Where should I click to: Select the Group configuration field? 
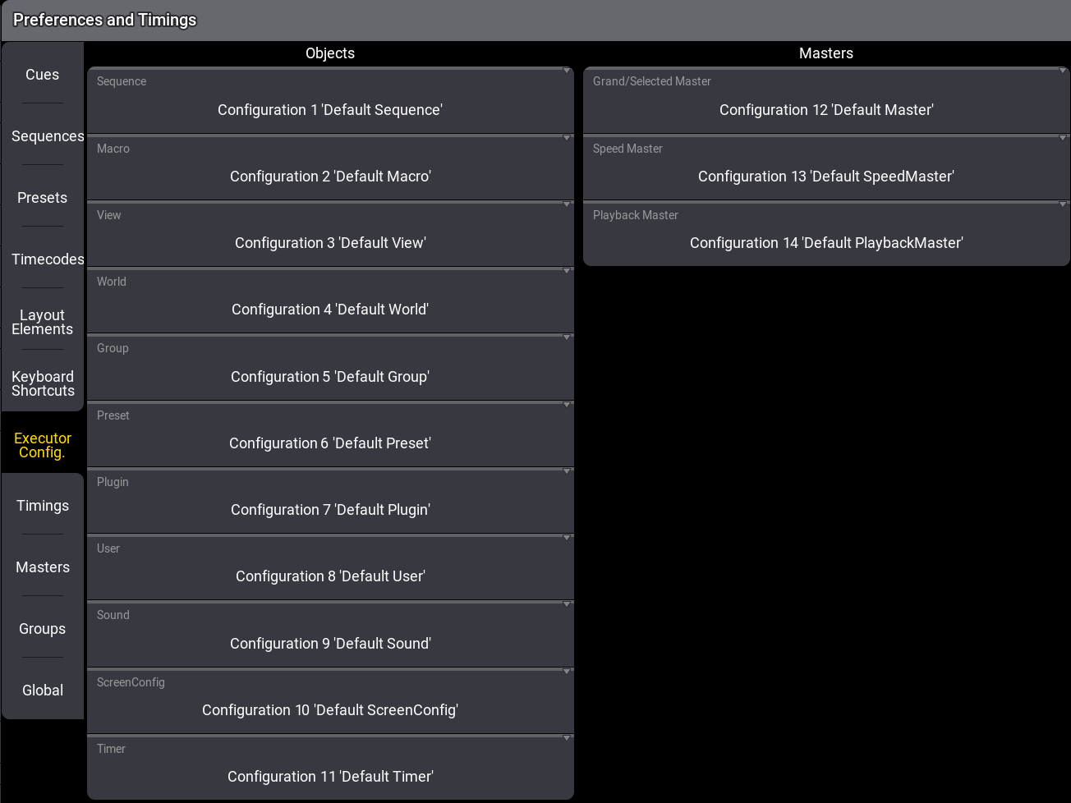point(330,368)
